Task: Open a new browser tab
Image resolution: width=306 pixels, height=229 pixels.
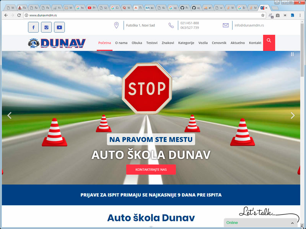Action: click(x=275, y=8)
